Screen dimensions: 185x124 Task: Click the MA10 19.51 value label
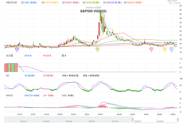coord(52,2)
